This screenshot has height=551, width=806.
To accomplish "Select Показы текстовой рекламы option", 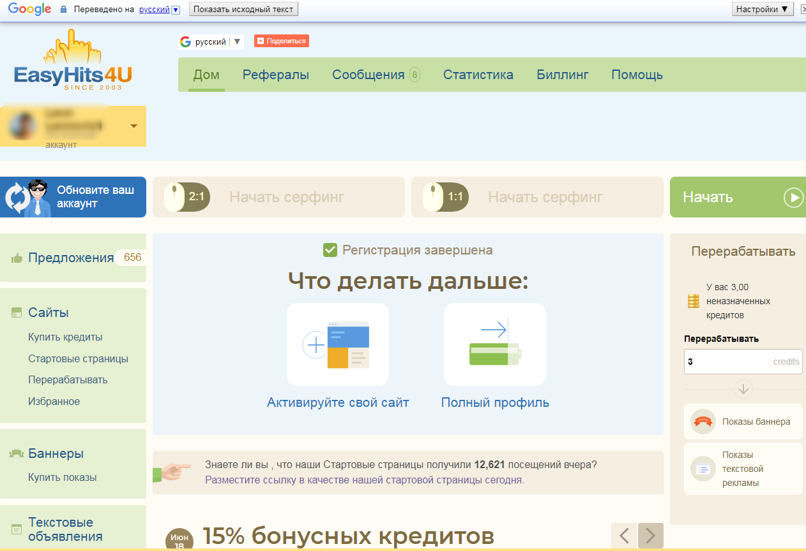I will pyautogui.click(x=743, y=469).
